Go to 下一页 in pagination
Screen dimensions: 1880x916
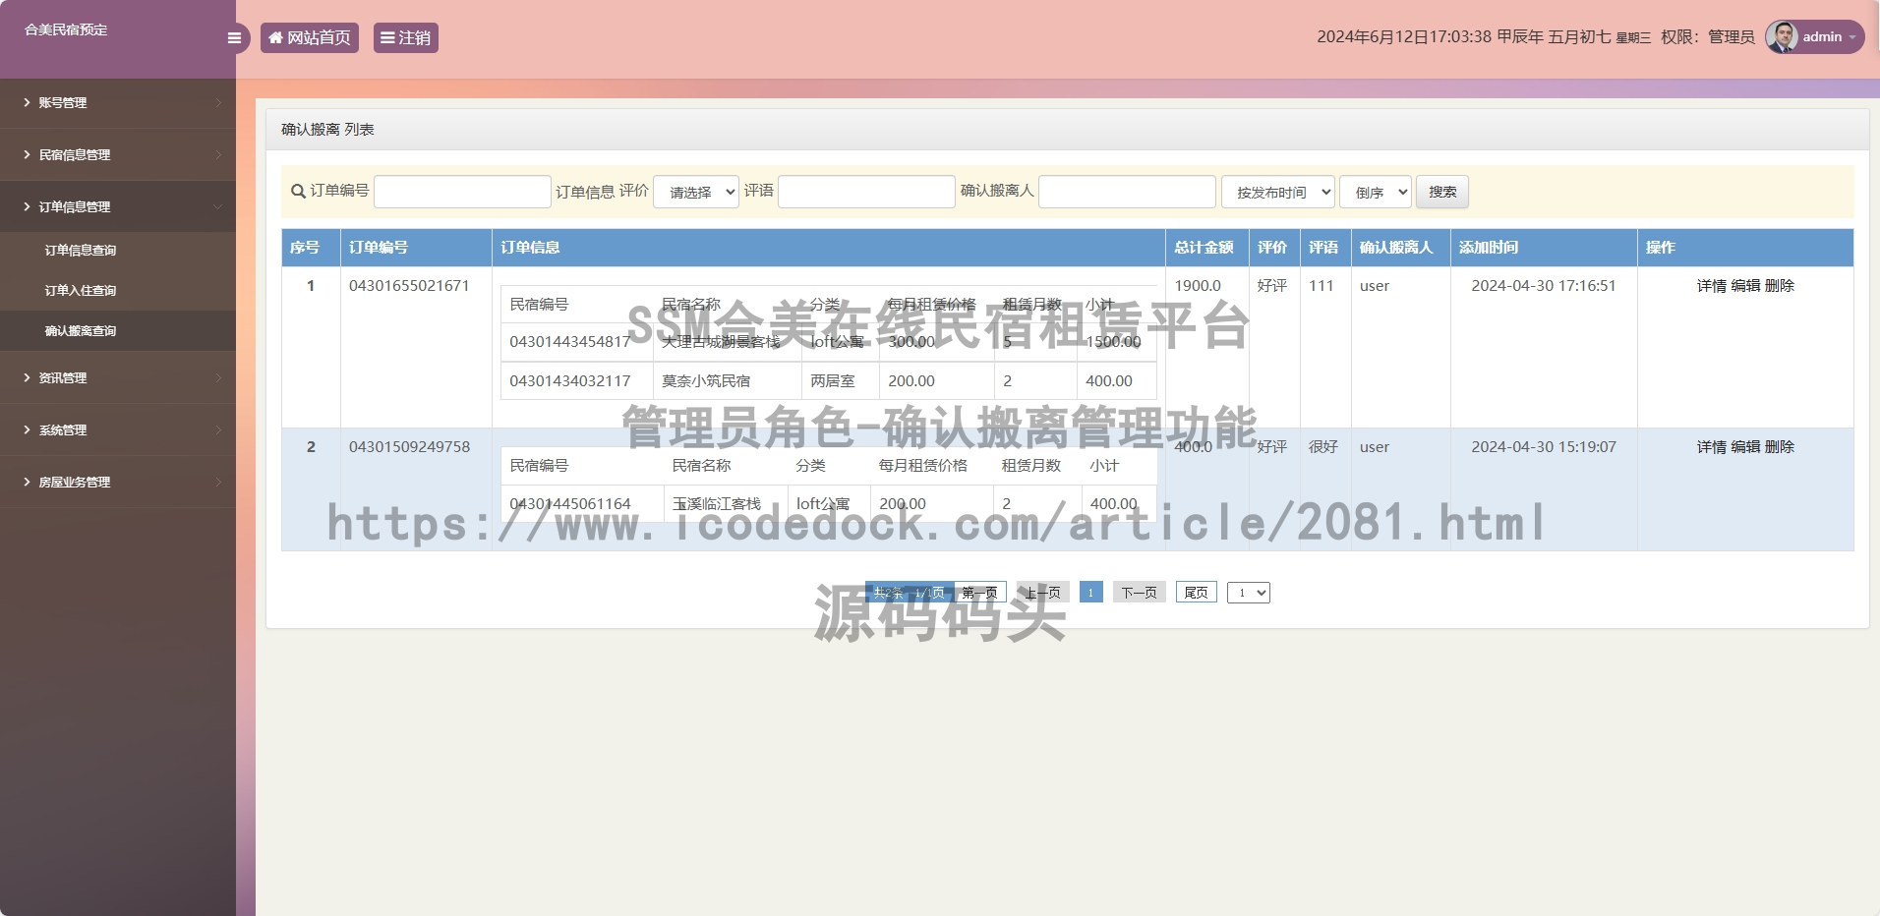tap(1139, 593)
